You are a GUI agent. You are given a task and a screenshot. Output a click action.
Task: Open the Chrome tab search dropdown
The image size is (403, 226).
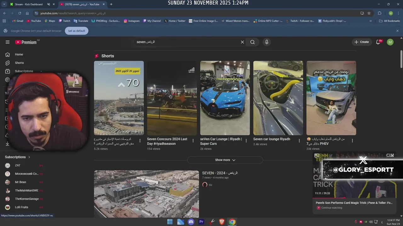click(4, 4)
